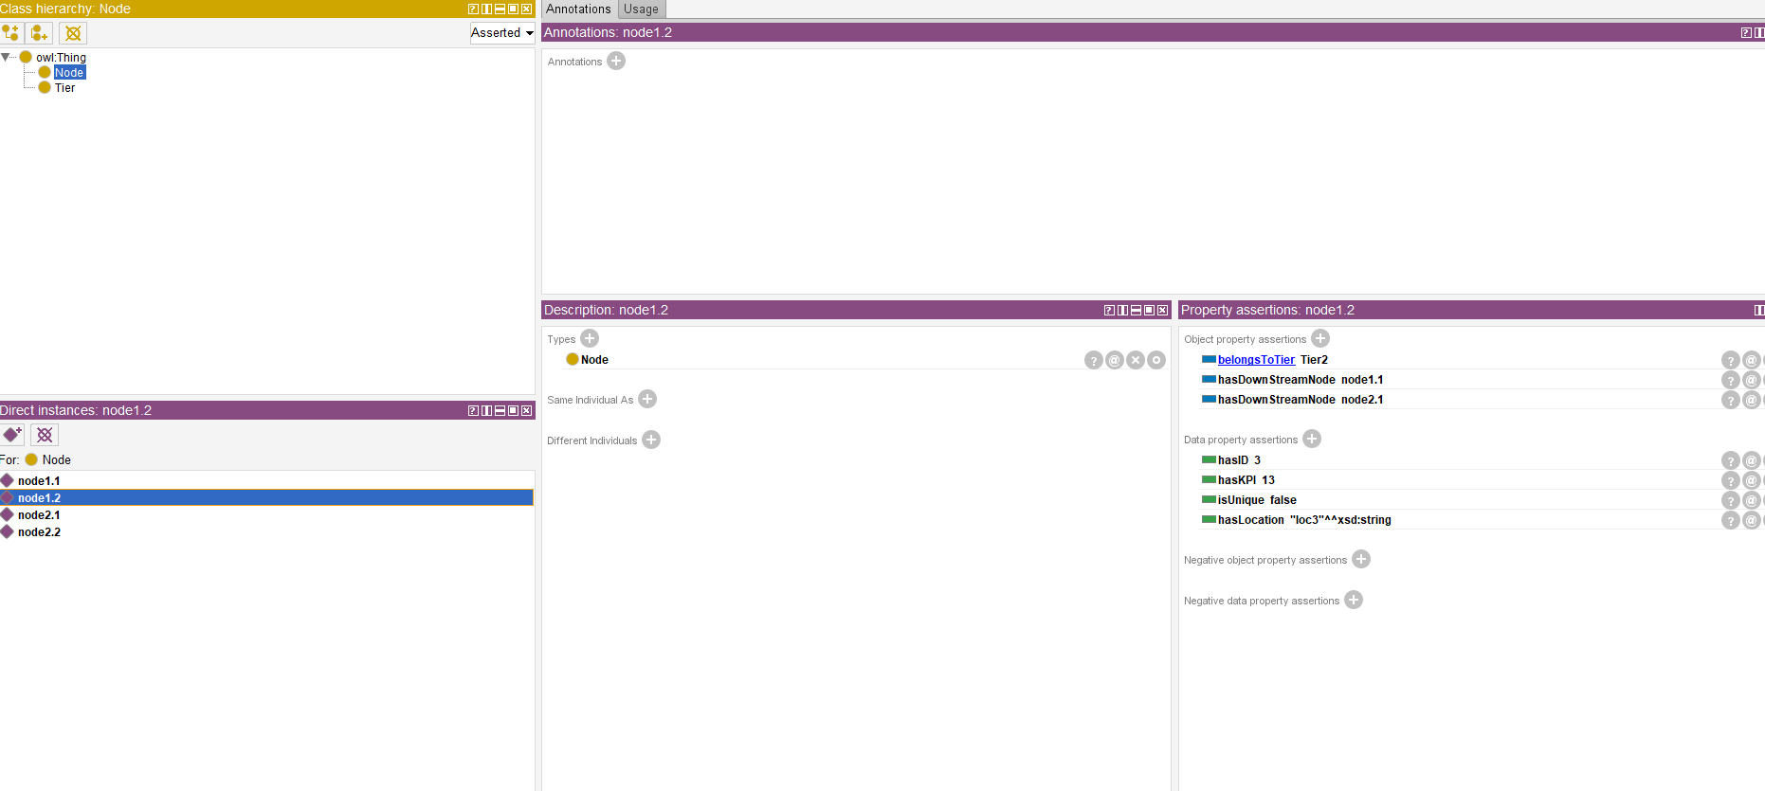Switch to the Annotations tab
Viewport: 1765px width, 791px height.
coord(578,9)
